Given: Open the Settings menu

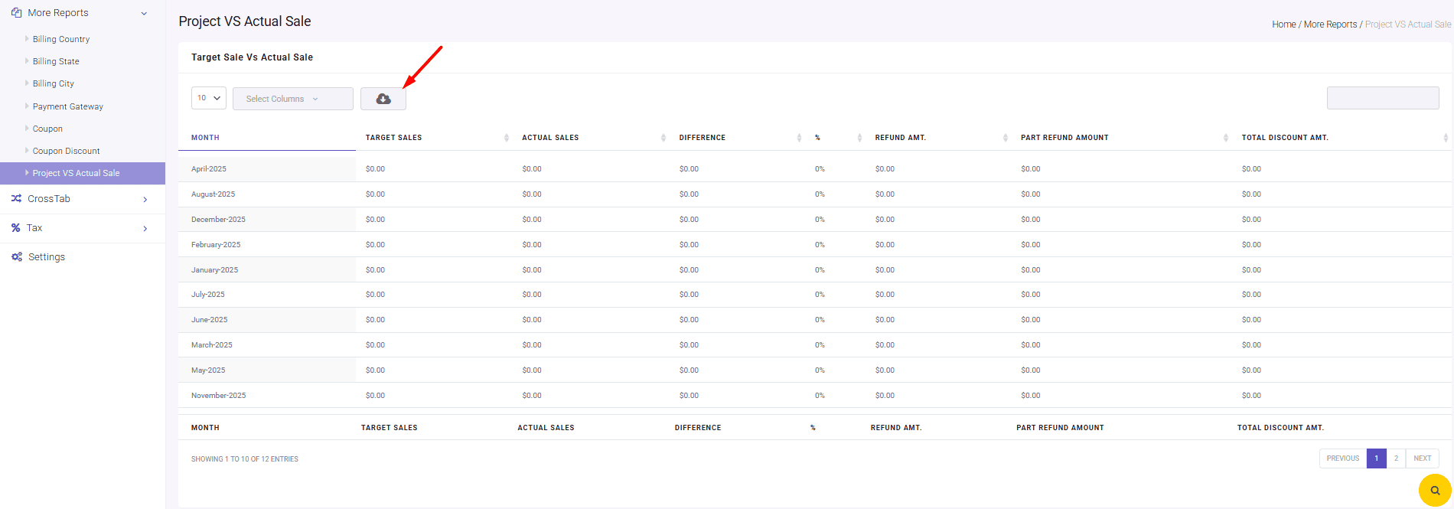Looking at the screenshot, I should point(83,257).
